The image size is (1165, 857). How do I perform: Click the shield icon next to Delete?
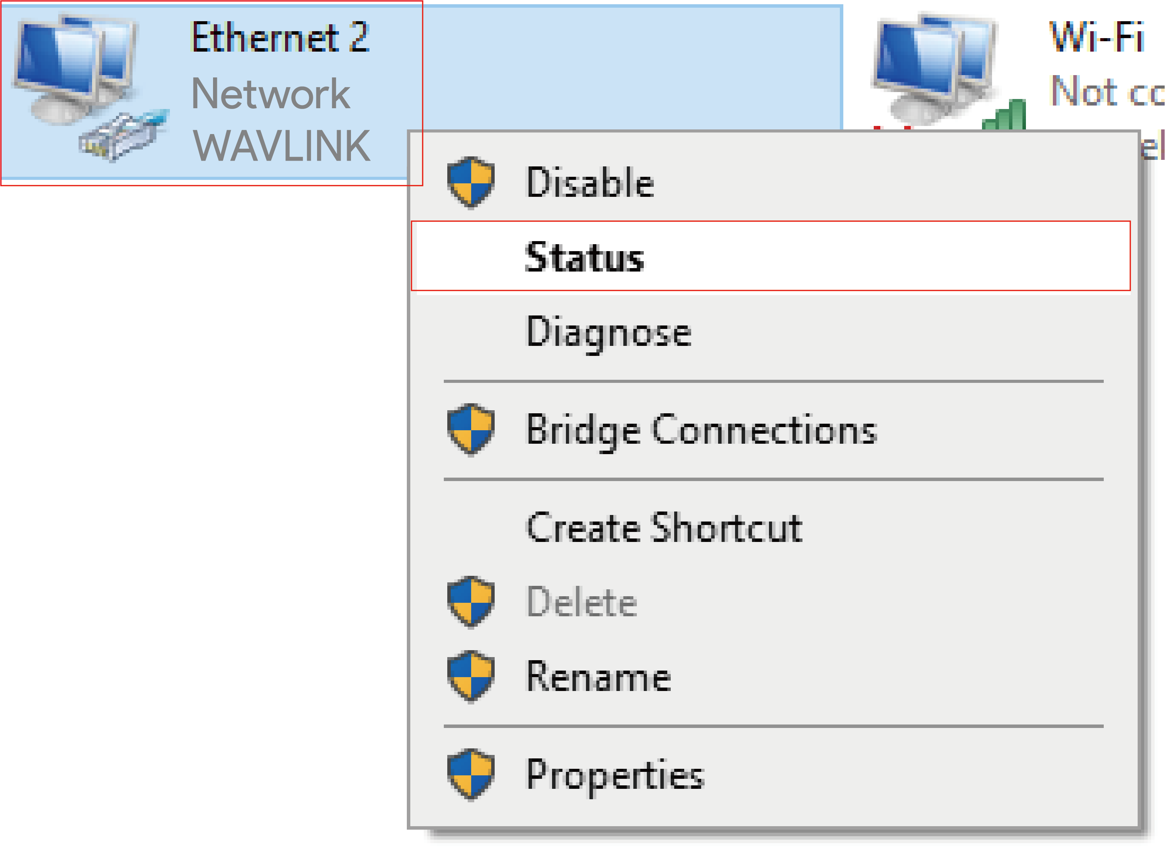(x=471, y=602)
